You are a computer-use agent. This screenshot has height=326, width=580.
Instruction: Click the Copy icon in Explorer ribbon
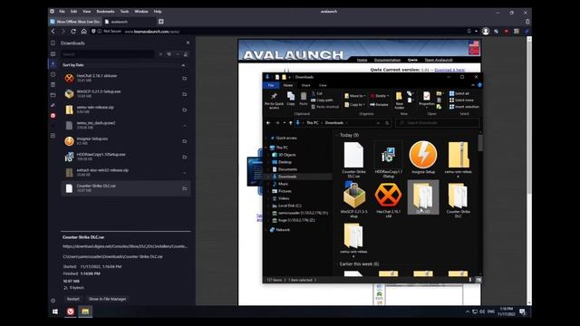coord(291,97)
